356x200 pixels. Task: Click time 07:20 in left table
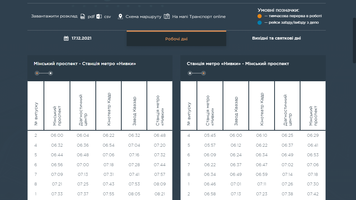[x=160, y=145]
